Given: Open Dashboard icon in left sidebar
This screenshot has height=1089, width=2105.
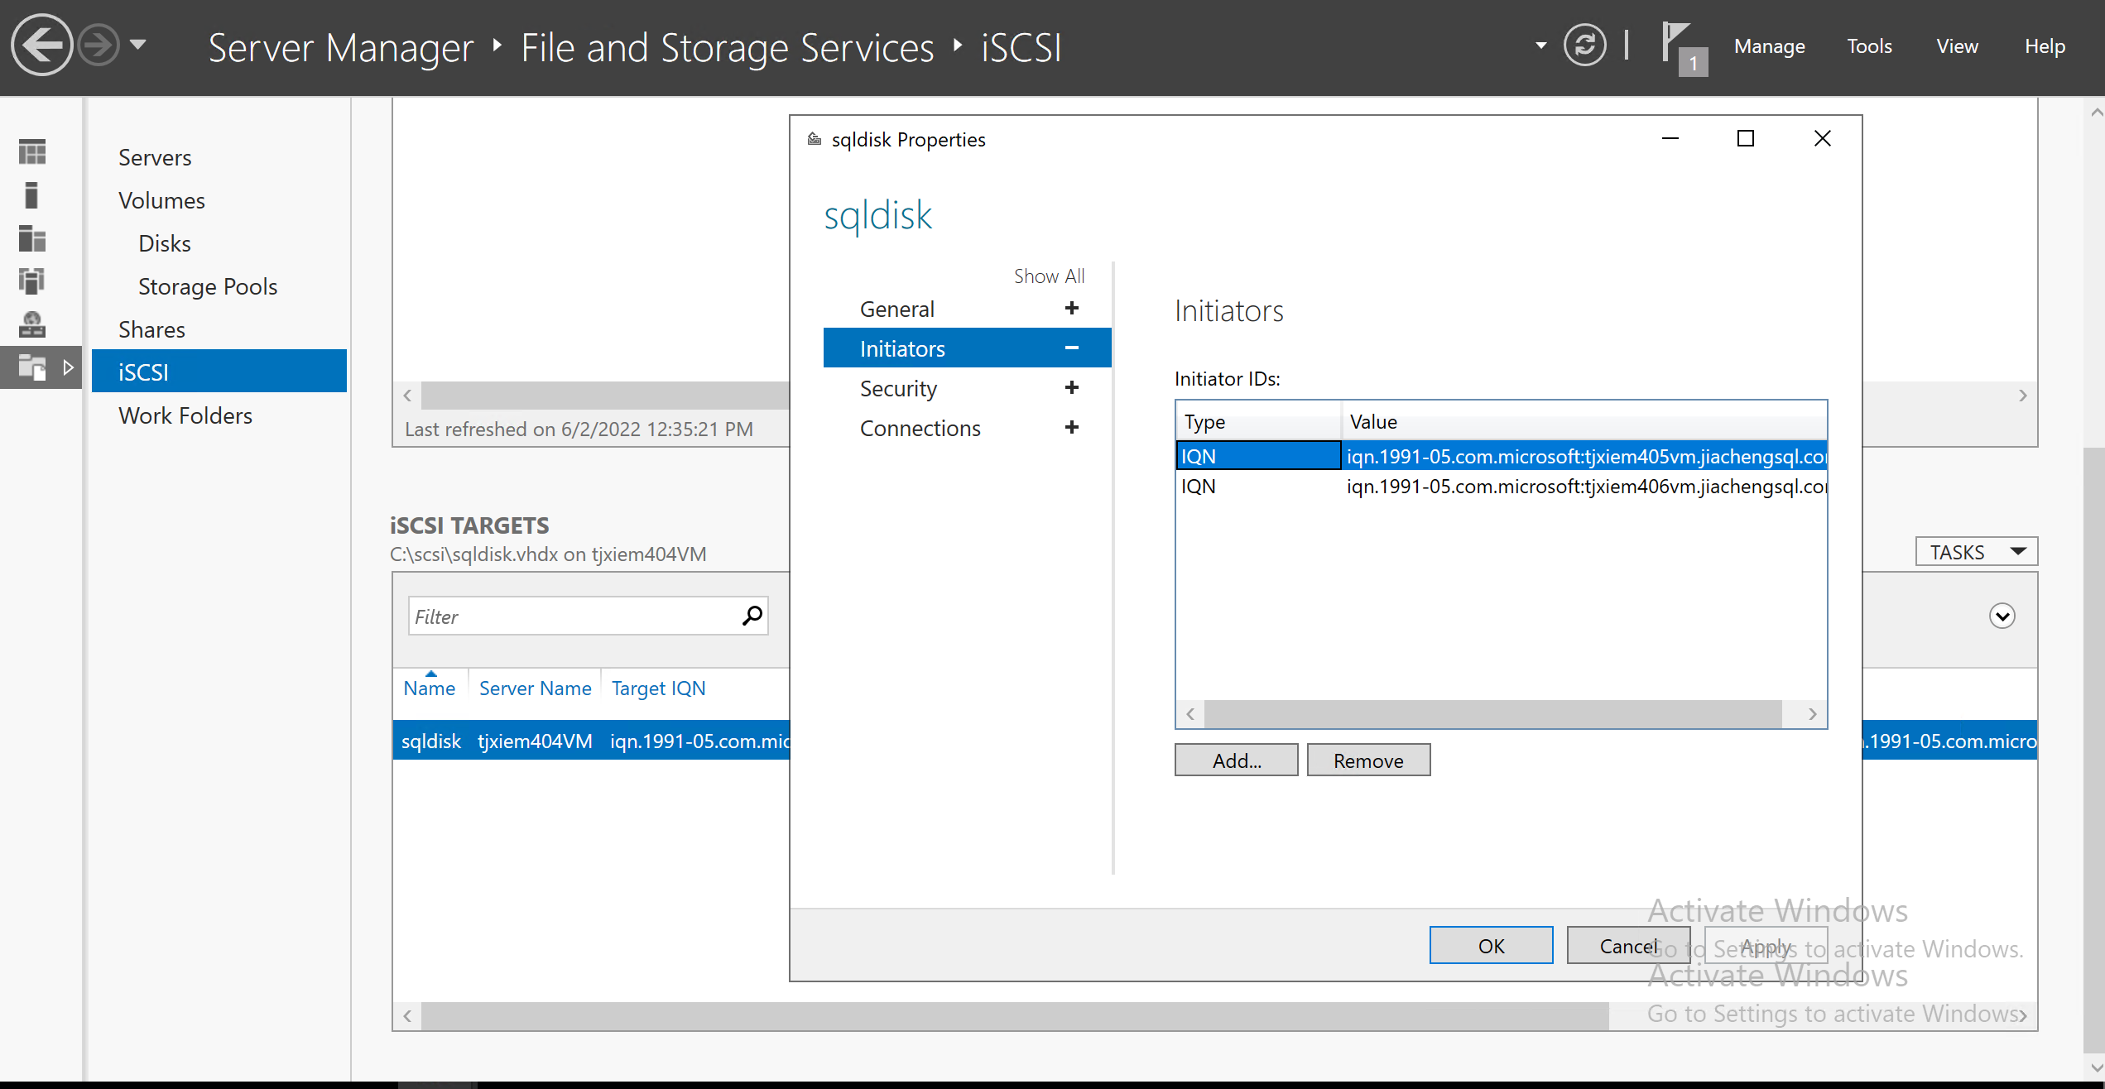Looking at the screenshot, I should pyautogui.click(x=32, y=152).
